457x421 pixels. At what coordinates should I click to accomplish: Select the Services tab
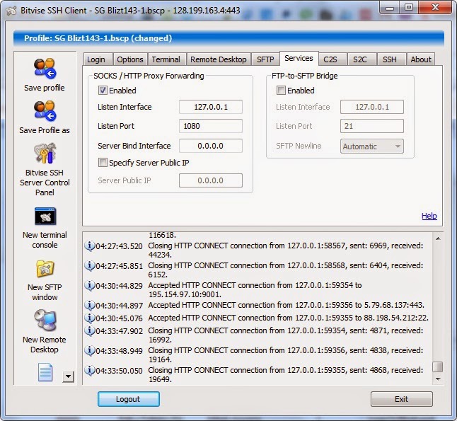tap(299, 58)
